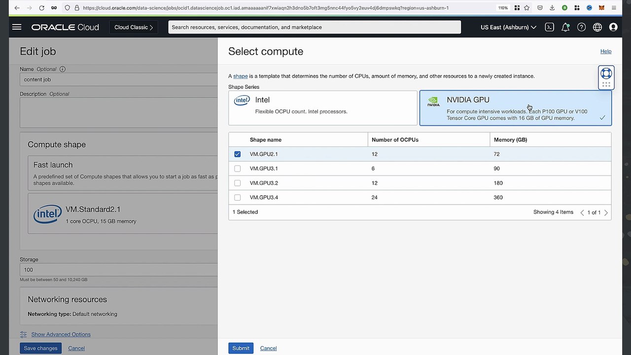
Task: Check the VM.GPU3.4 shape checkbox
Action: [x=238, y=197]
